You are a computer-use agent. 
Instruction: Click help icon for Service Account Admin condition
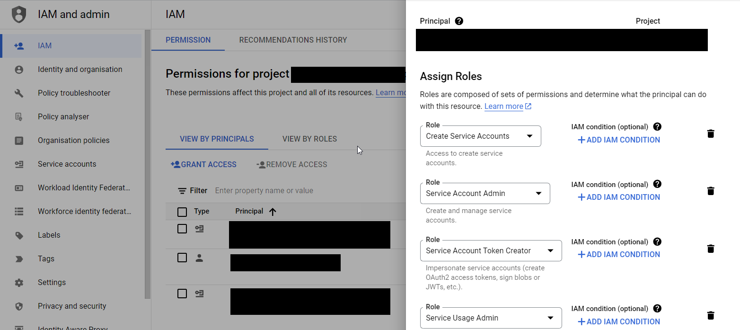coord(657,184)
